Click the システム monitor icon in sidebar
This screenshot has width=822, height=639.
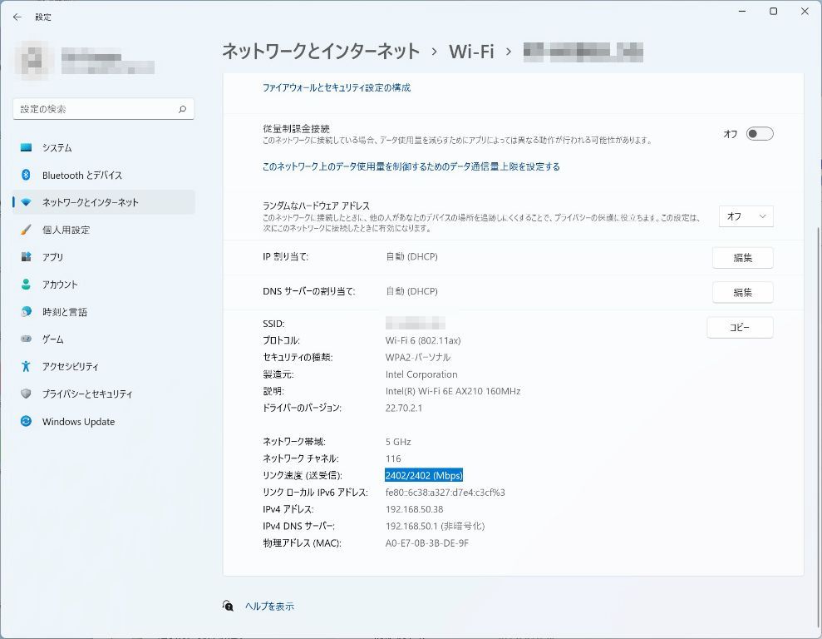[x=26, y=147]
